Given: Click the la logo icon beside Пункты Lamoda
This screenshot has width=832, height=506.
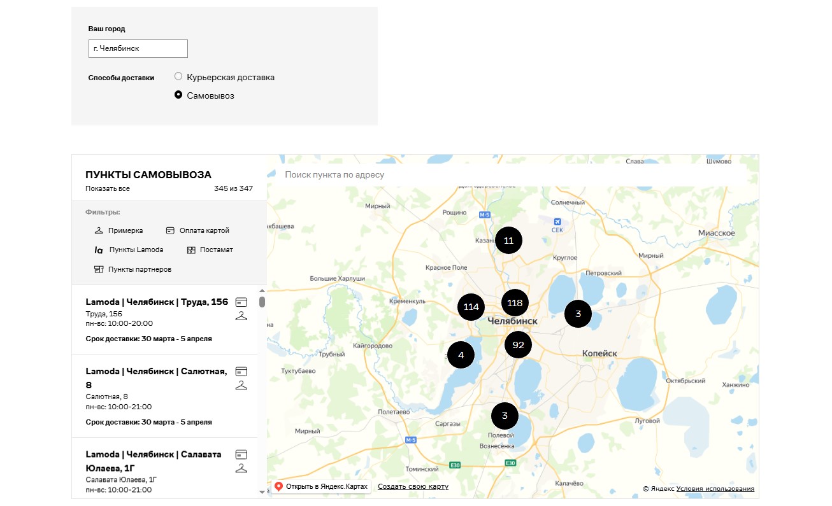Looking at the screenshot, I should point(99,250).
